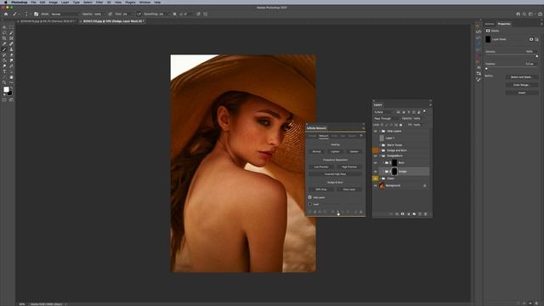This screenshot has width=544, height=306.
Task: Expand the Clean layer group
Action: (380, 178)
